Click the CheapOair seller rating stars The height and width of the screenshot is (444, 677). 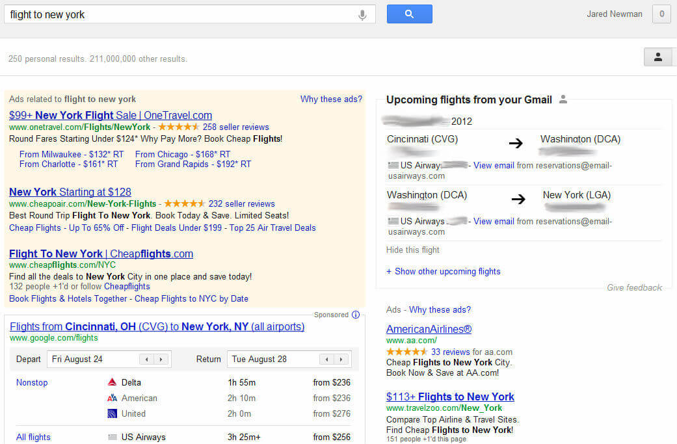[185, 203]
